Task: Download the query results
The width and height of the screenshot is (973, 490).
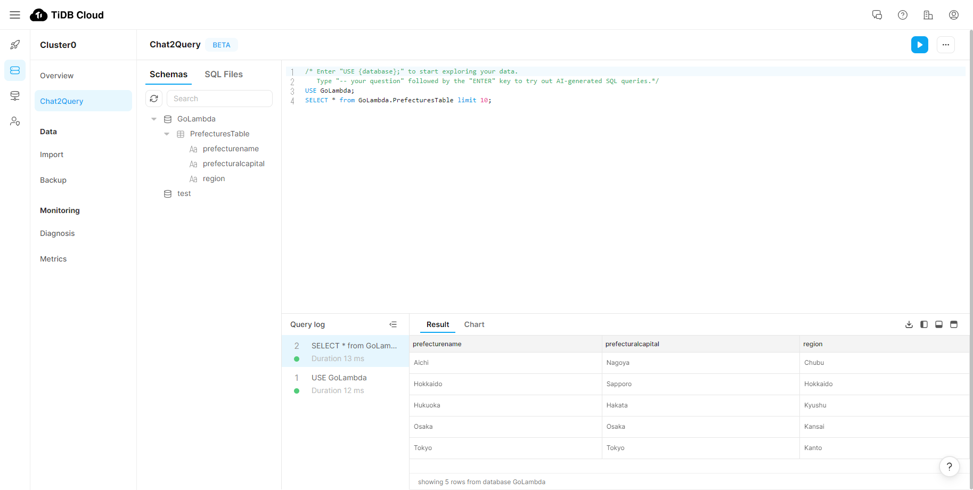Action: [x=909, y=324]
